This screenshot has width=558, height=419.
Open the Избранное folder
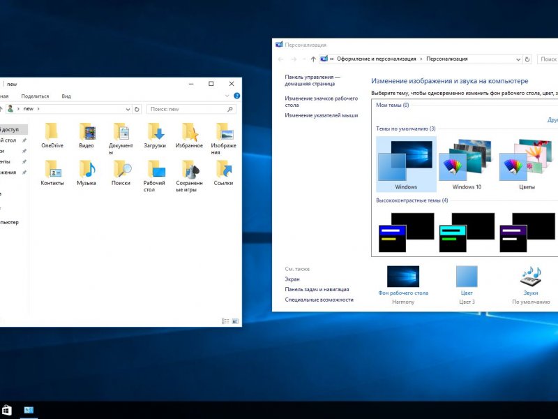coord(189,135)
